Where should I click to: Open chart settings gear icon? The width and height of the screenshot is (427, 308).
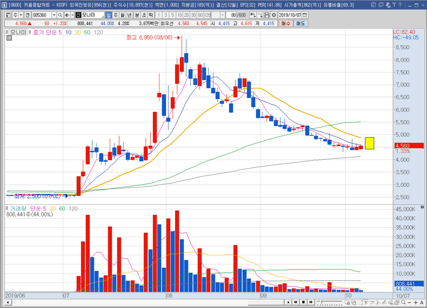point(274,15)
